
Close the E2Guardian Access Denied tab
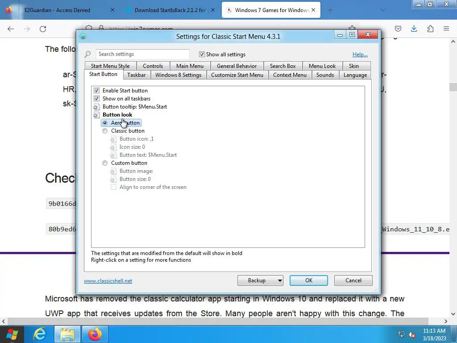(x=112, y=10)
